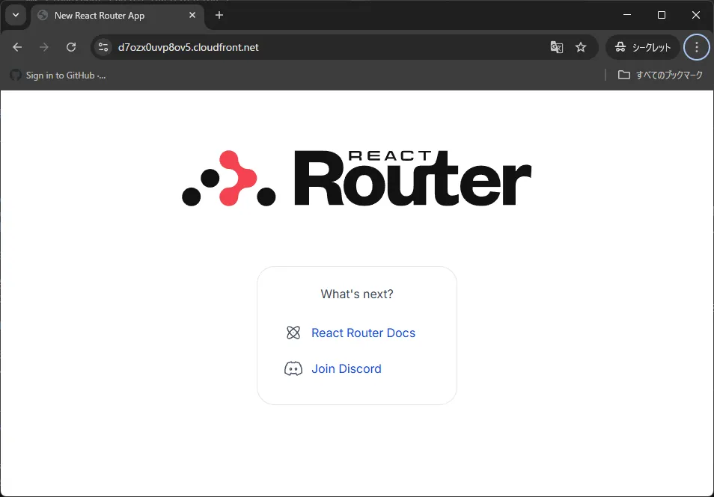Screen dimensions: 714x497
Task: Click the シークレット incognito button
Action: click(x=643, y=47)
